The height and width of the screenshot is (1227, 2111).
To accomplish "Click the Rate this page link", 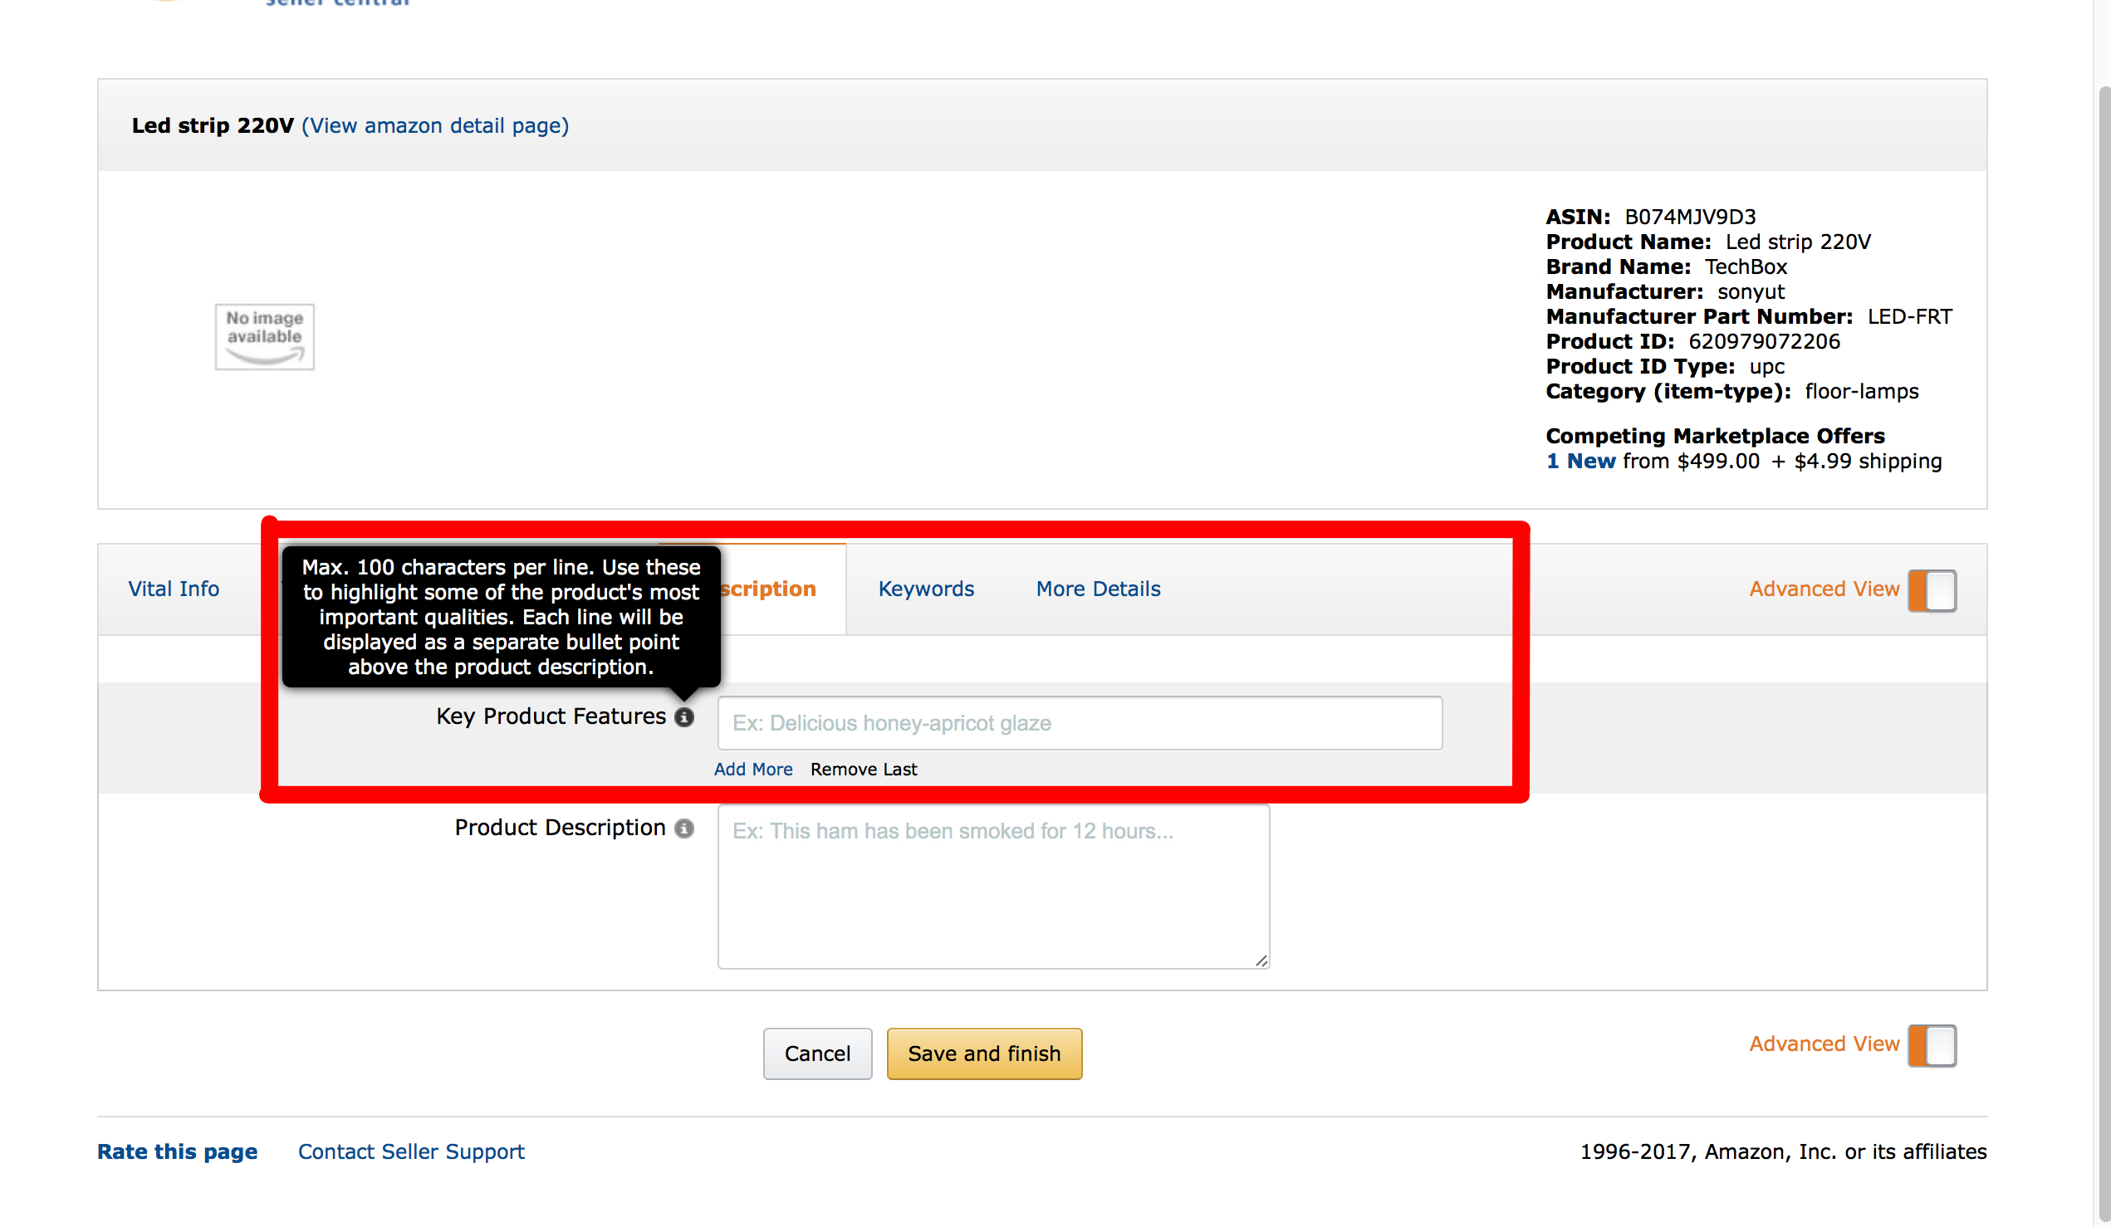I will [x=177, y=1151].
